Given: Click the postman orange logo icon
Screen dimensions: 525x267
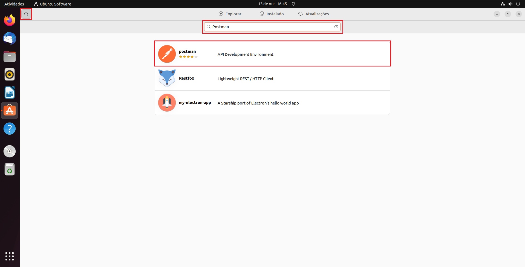Looking at the screenshot, I should (167, 54).
